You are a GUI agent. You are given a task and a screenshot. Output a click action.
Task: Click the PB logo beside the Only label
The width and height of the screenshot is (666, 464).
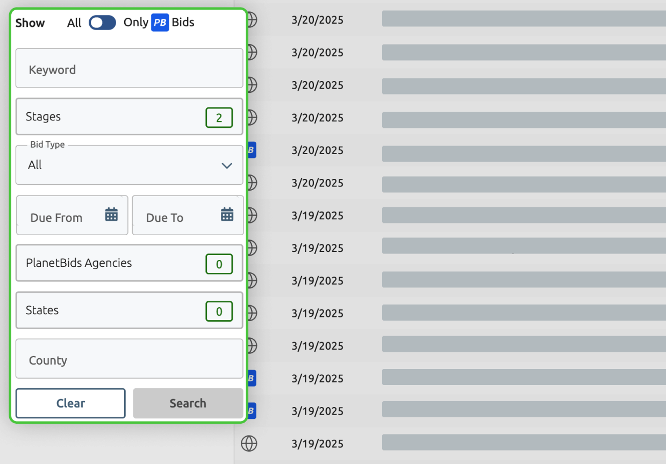point(159,23)
